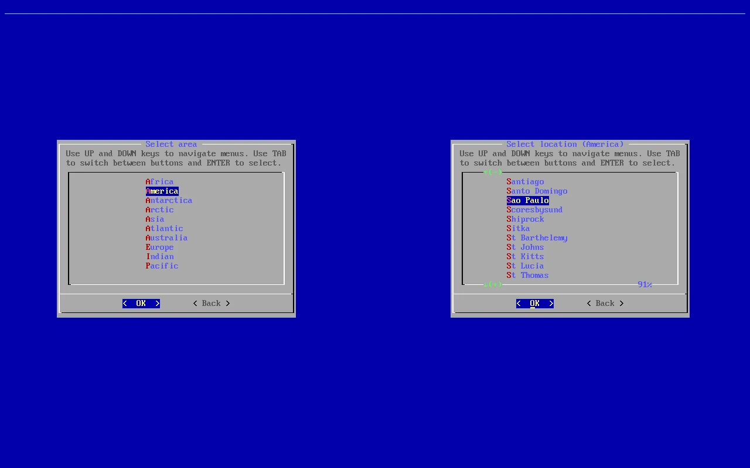Select Europe in the area list

coord(160,247)
